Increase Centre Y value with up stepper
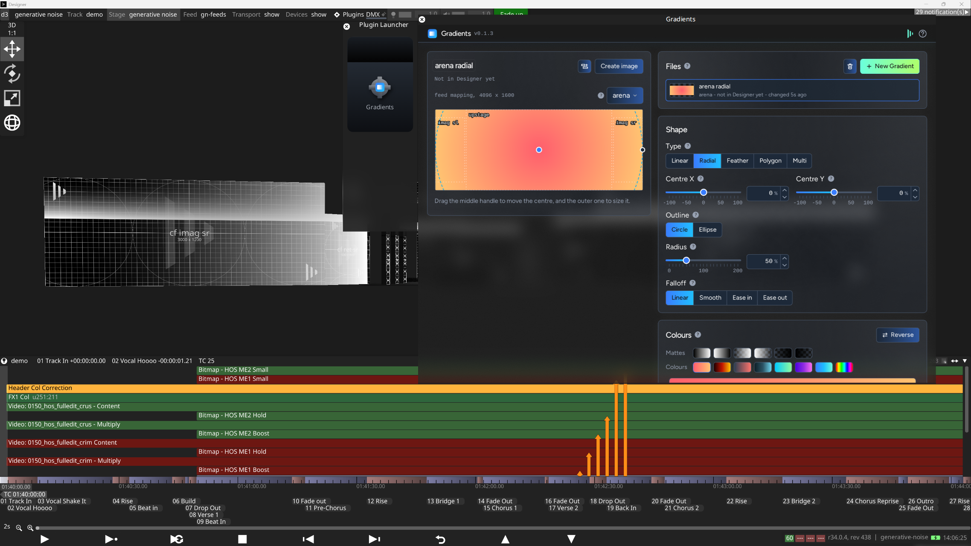The image size is (971, 546). [x=915, y=190]
